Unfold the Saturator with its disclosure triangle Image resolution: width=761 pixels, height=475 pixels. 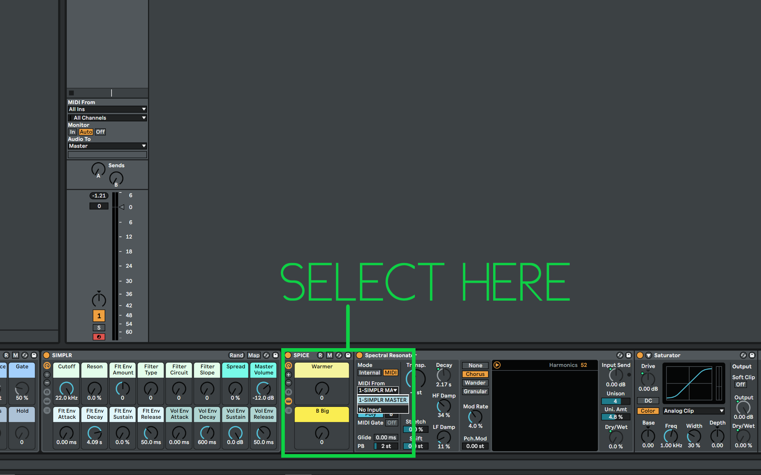click(x=648, y=355)
